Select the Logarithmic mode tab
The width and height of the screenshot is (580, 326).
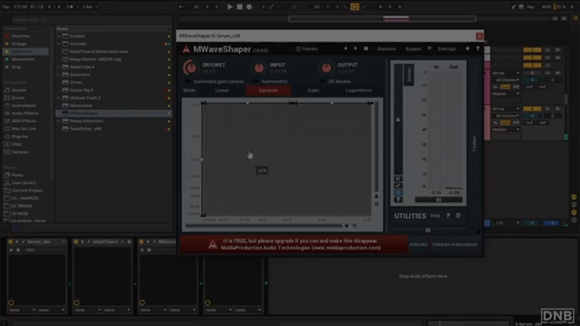click(359, 91)
